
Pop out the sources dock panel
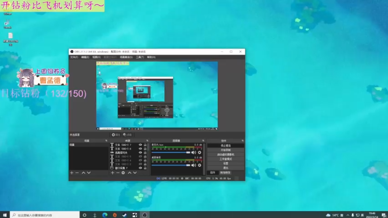(x=147, y=140)
